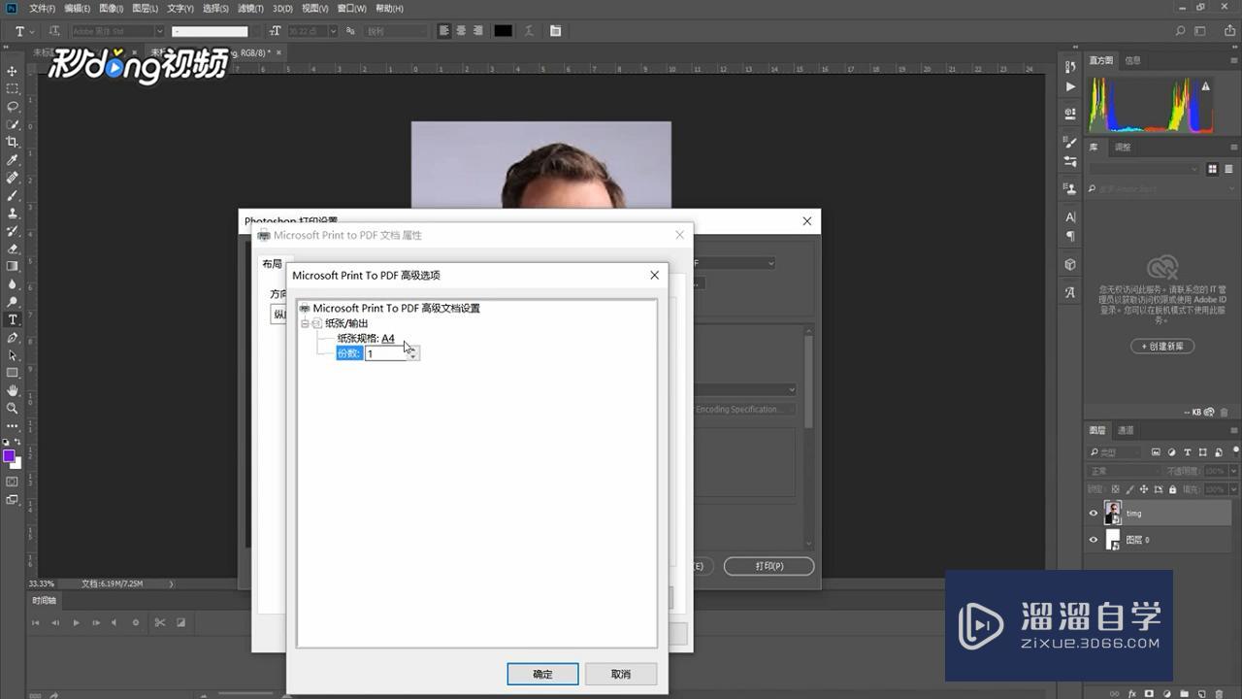
Task: Open the 文件(F) menu
Action: (x=42, y=9)
